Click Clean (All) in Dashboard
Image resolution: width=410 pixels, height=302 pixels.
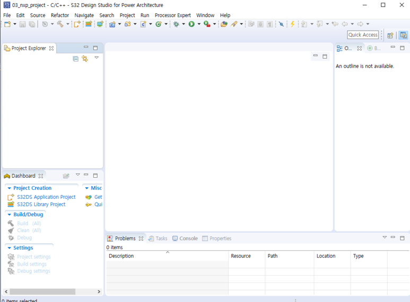(x=29, y=231)
